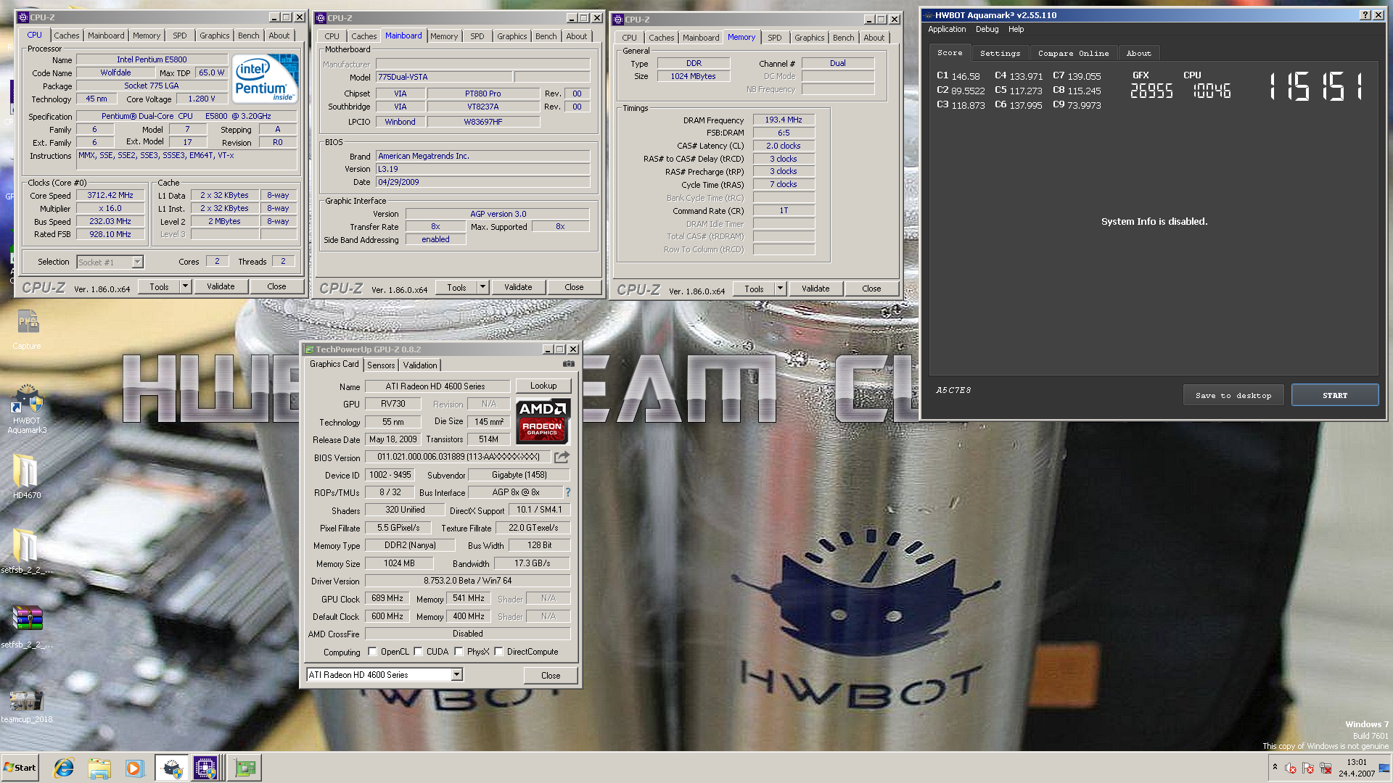The image size is (1393, 783).
Task: Open the About tab in Aquamark3
Action: pyautogui.click(x=1138, y=53)
